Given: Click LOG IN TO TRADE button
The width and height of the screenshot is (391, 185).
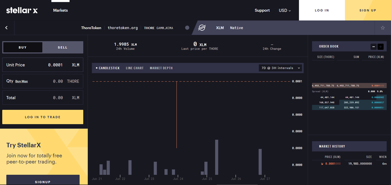Looking at the screenshot, I should pyautogui.click(x=43, y=117).
